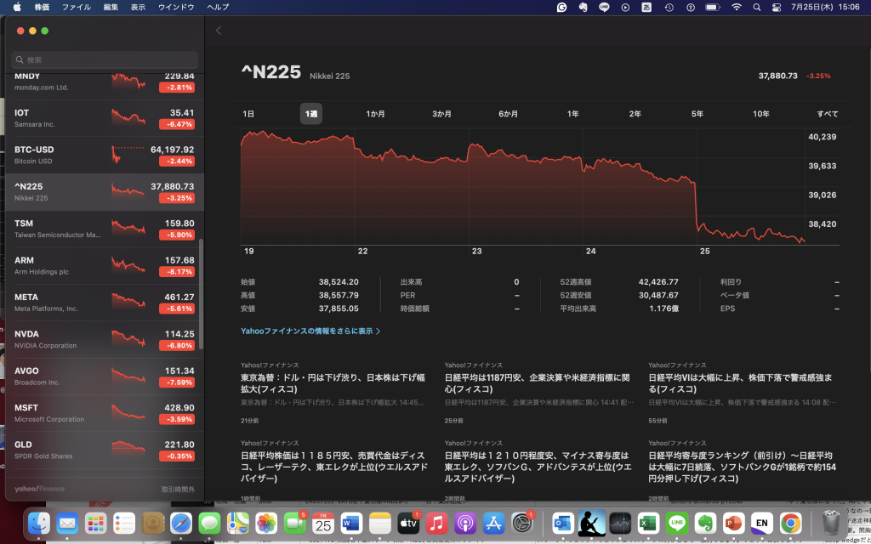Screen dimensions: 871x544
Task: Click the Yahooファイナンスの情報をさらに表示 link
Action: [x=310, y=331]
